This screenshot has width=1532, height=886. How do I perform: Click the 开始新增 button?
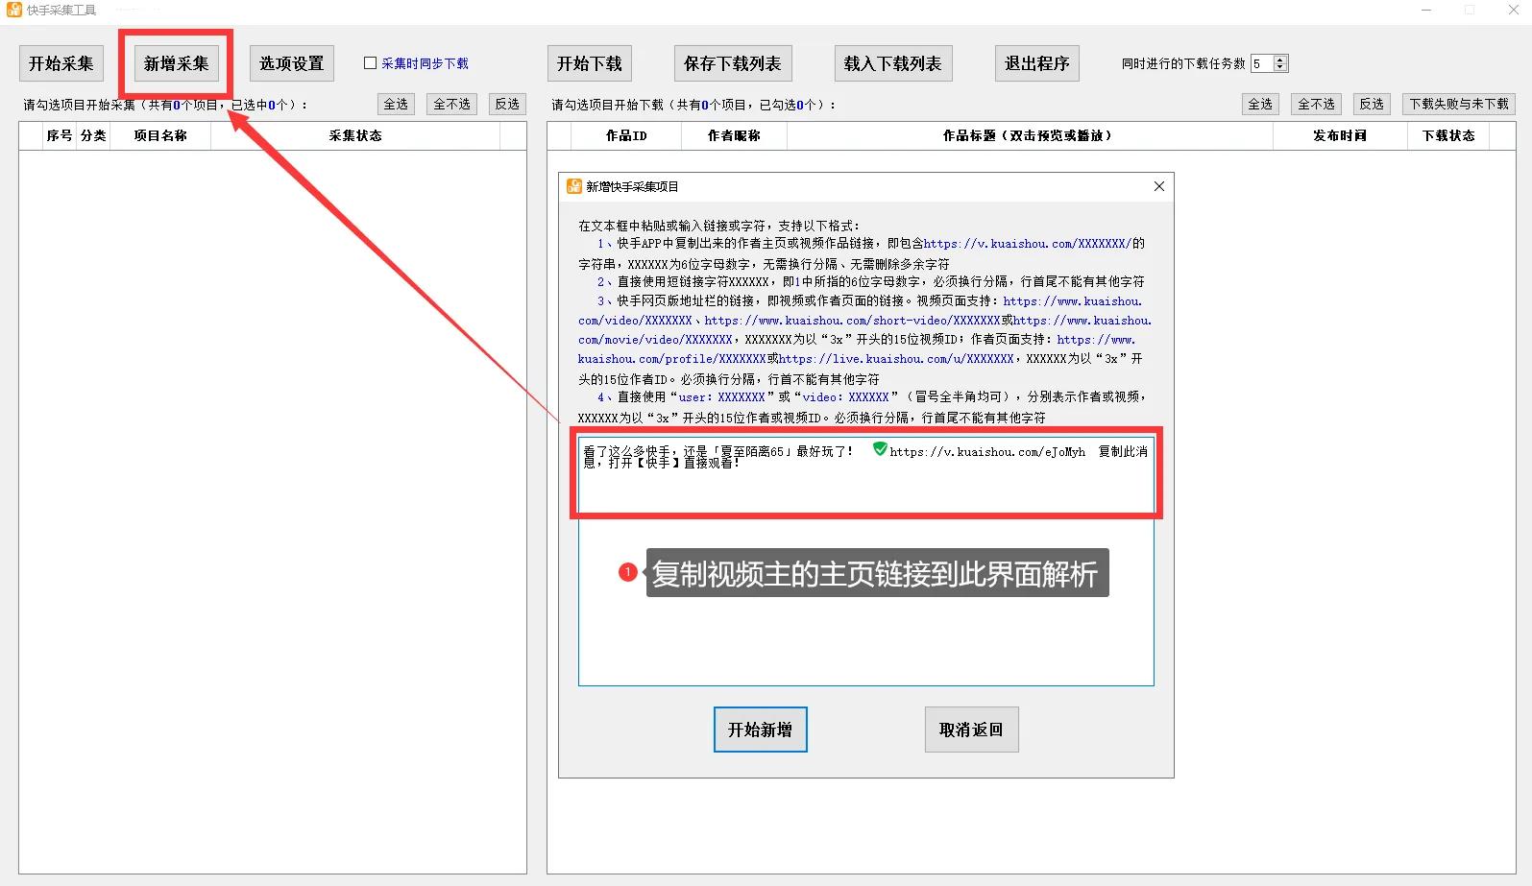(x=761, y=730)
